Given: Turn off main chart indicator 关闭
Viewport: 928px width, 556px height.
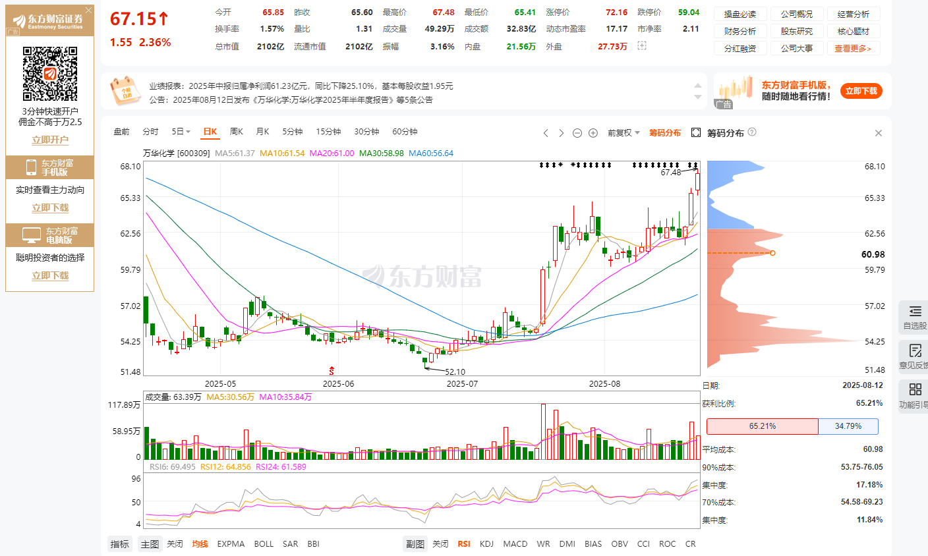Looking at the screenshot, I should 175,544.
